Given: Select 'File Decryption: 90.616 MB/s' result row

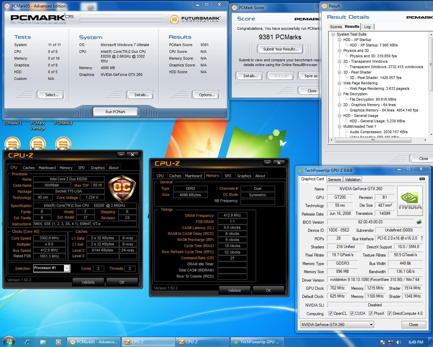Looking at the screenshot, I should [x=373, y=99].
